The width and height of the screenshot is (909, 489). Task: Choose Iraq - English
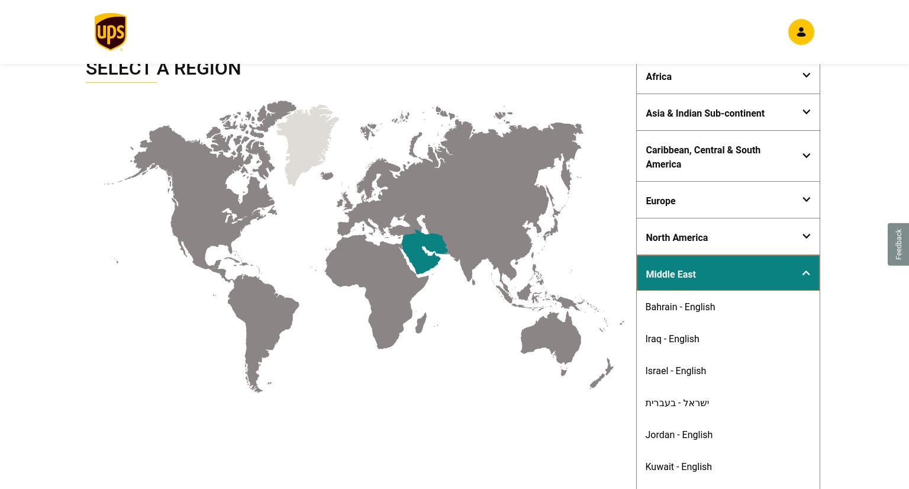tap(672, 339)
